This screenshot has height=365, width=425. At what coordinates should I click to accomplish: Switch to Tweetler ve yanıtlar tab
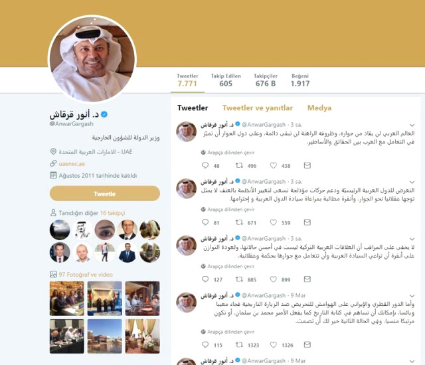258,108
